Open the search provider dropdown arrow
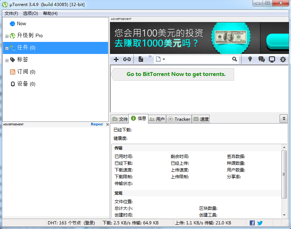This screenshot has width=291, height=229. click(164, 59)
